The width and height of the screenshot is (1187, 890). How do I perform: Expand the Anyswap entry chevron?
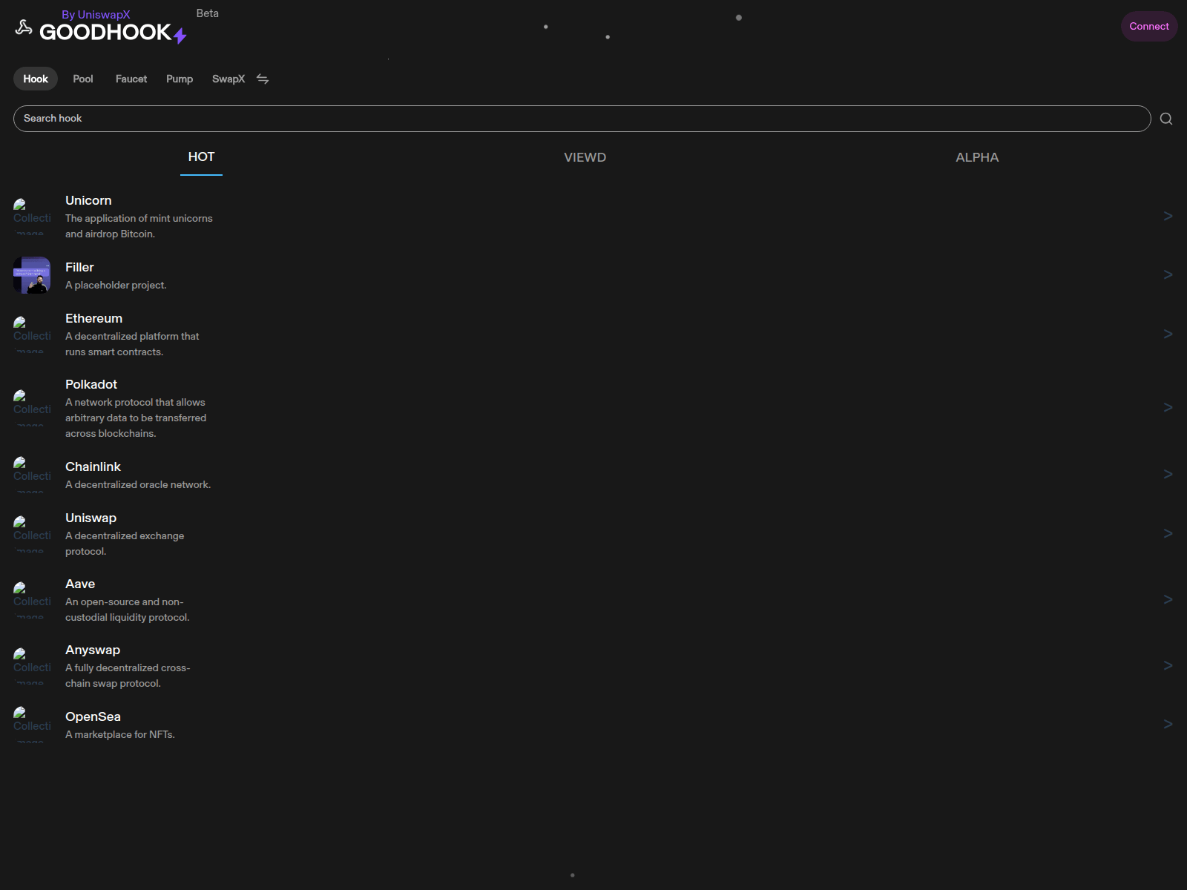tap(1167, 665)
